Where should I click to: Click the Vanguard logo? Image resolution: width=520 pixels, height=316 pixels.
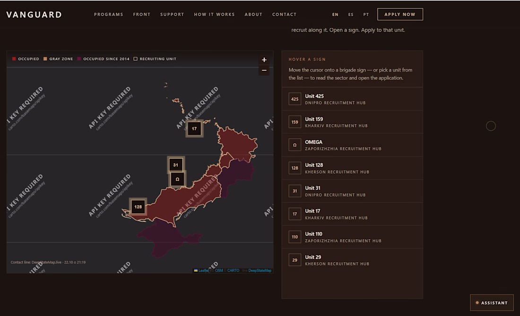(34, 15)
